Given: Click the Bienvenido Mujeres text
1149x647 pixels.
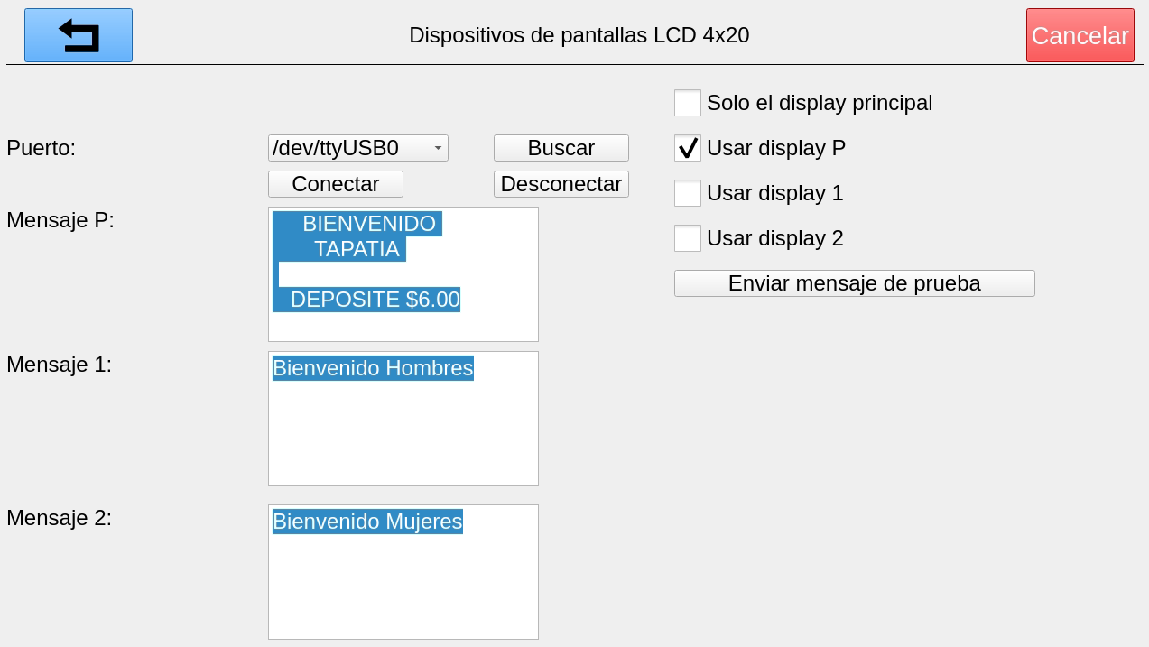Looking at the screenshot, I should [367, 522].
